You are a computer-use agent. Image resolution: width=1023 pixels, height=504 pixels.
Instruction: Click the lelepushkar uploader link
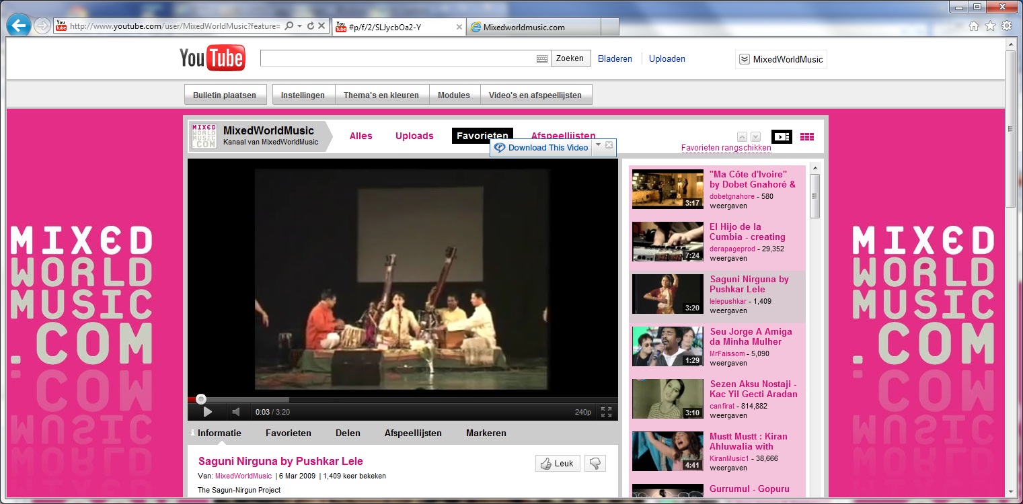[728, 302]
